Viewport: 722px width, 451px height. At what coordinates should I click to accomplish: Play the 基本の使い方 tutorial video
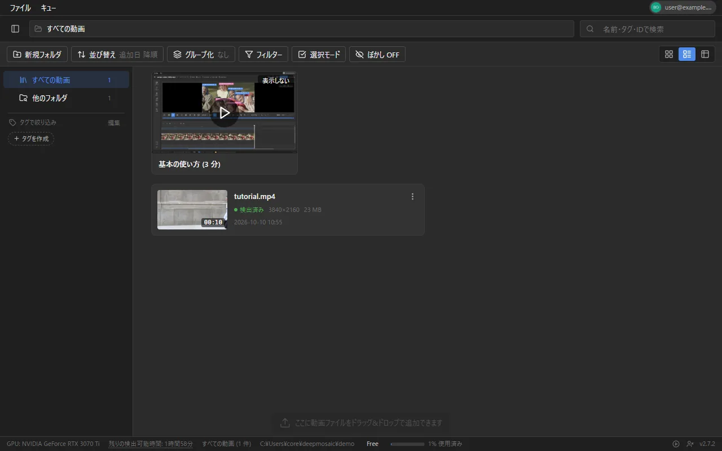pos(224,113)
